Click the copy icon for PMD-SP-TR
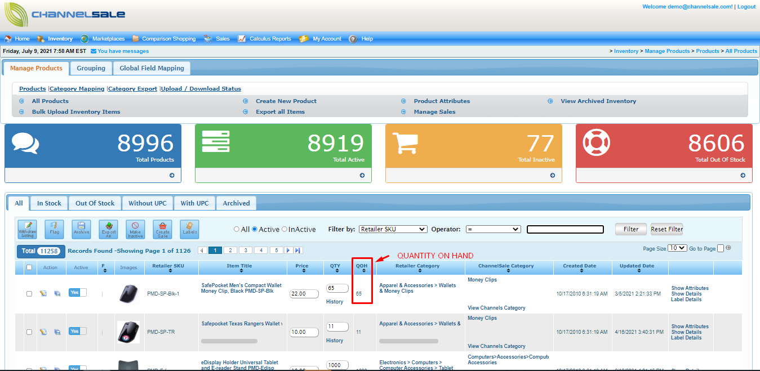This screenshot has height=371, width=760. coord(57,332)
